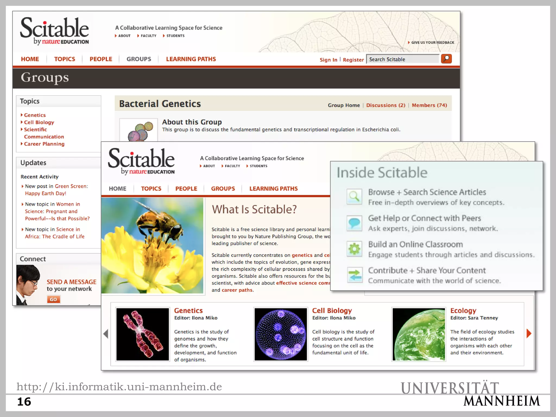The height and width of the screenshot is (417, 556).
Task: Open PEOPLE tab in back window
Action: [101, 59]
